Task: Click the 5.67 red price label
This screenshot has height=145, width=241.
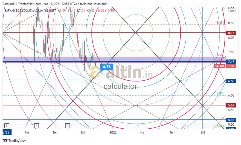Action: [231, 105]
